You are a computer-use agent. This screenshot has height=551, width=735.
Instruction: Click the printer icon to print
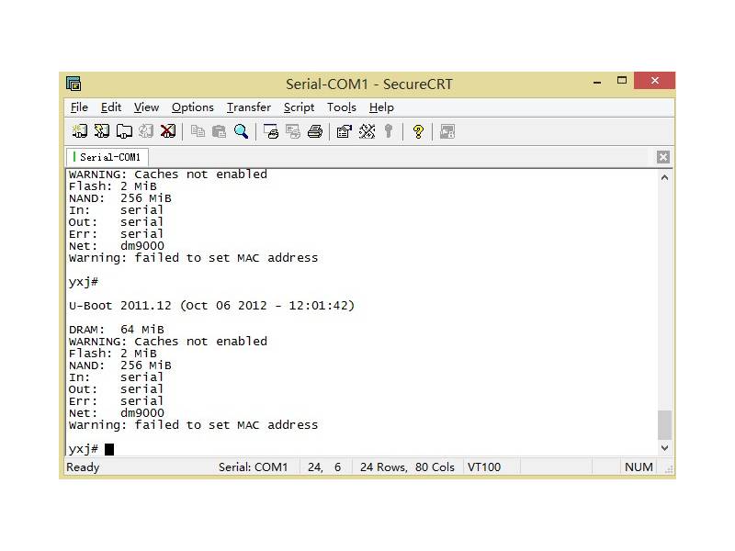(x=314, y=131)
